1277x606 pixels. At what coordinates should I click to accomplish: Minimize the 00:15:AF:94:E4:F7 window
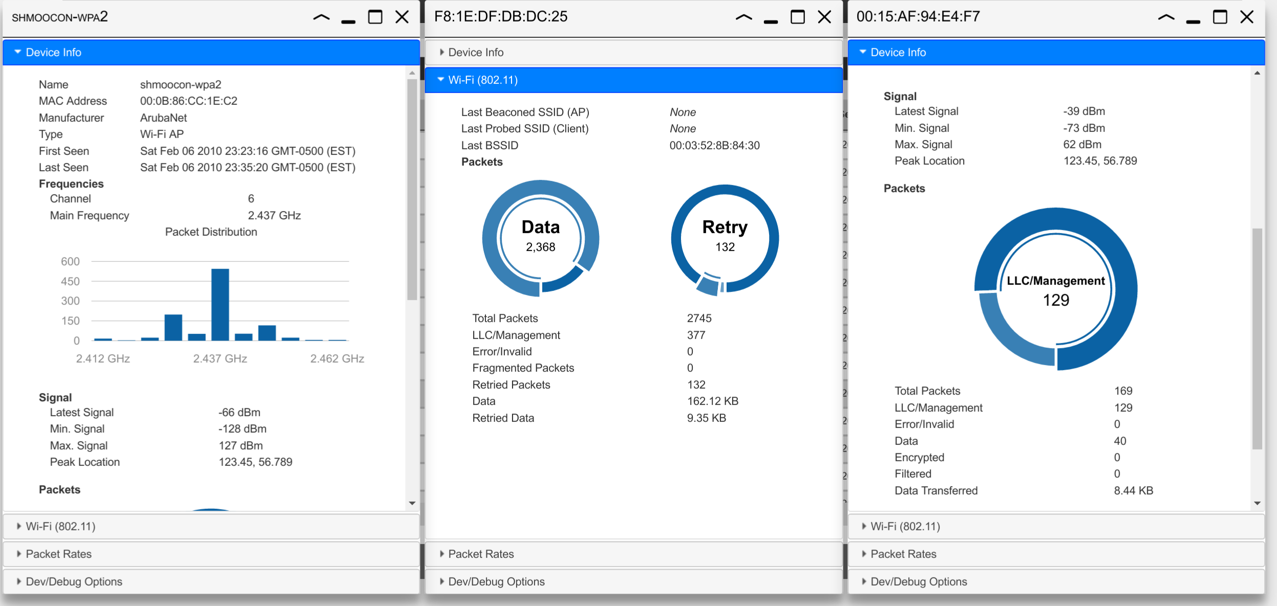[x=1193, y=21]
